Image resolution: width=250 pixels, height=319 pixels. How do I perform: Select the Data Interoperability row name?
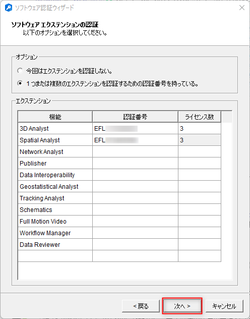pos(47,175)
